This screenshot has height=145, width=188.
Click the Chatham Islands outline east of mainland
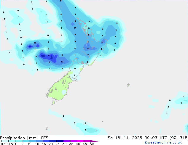click(x=128, y=85)
